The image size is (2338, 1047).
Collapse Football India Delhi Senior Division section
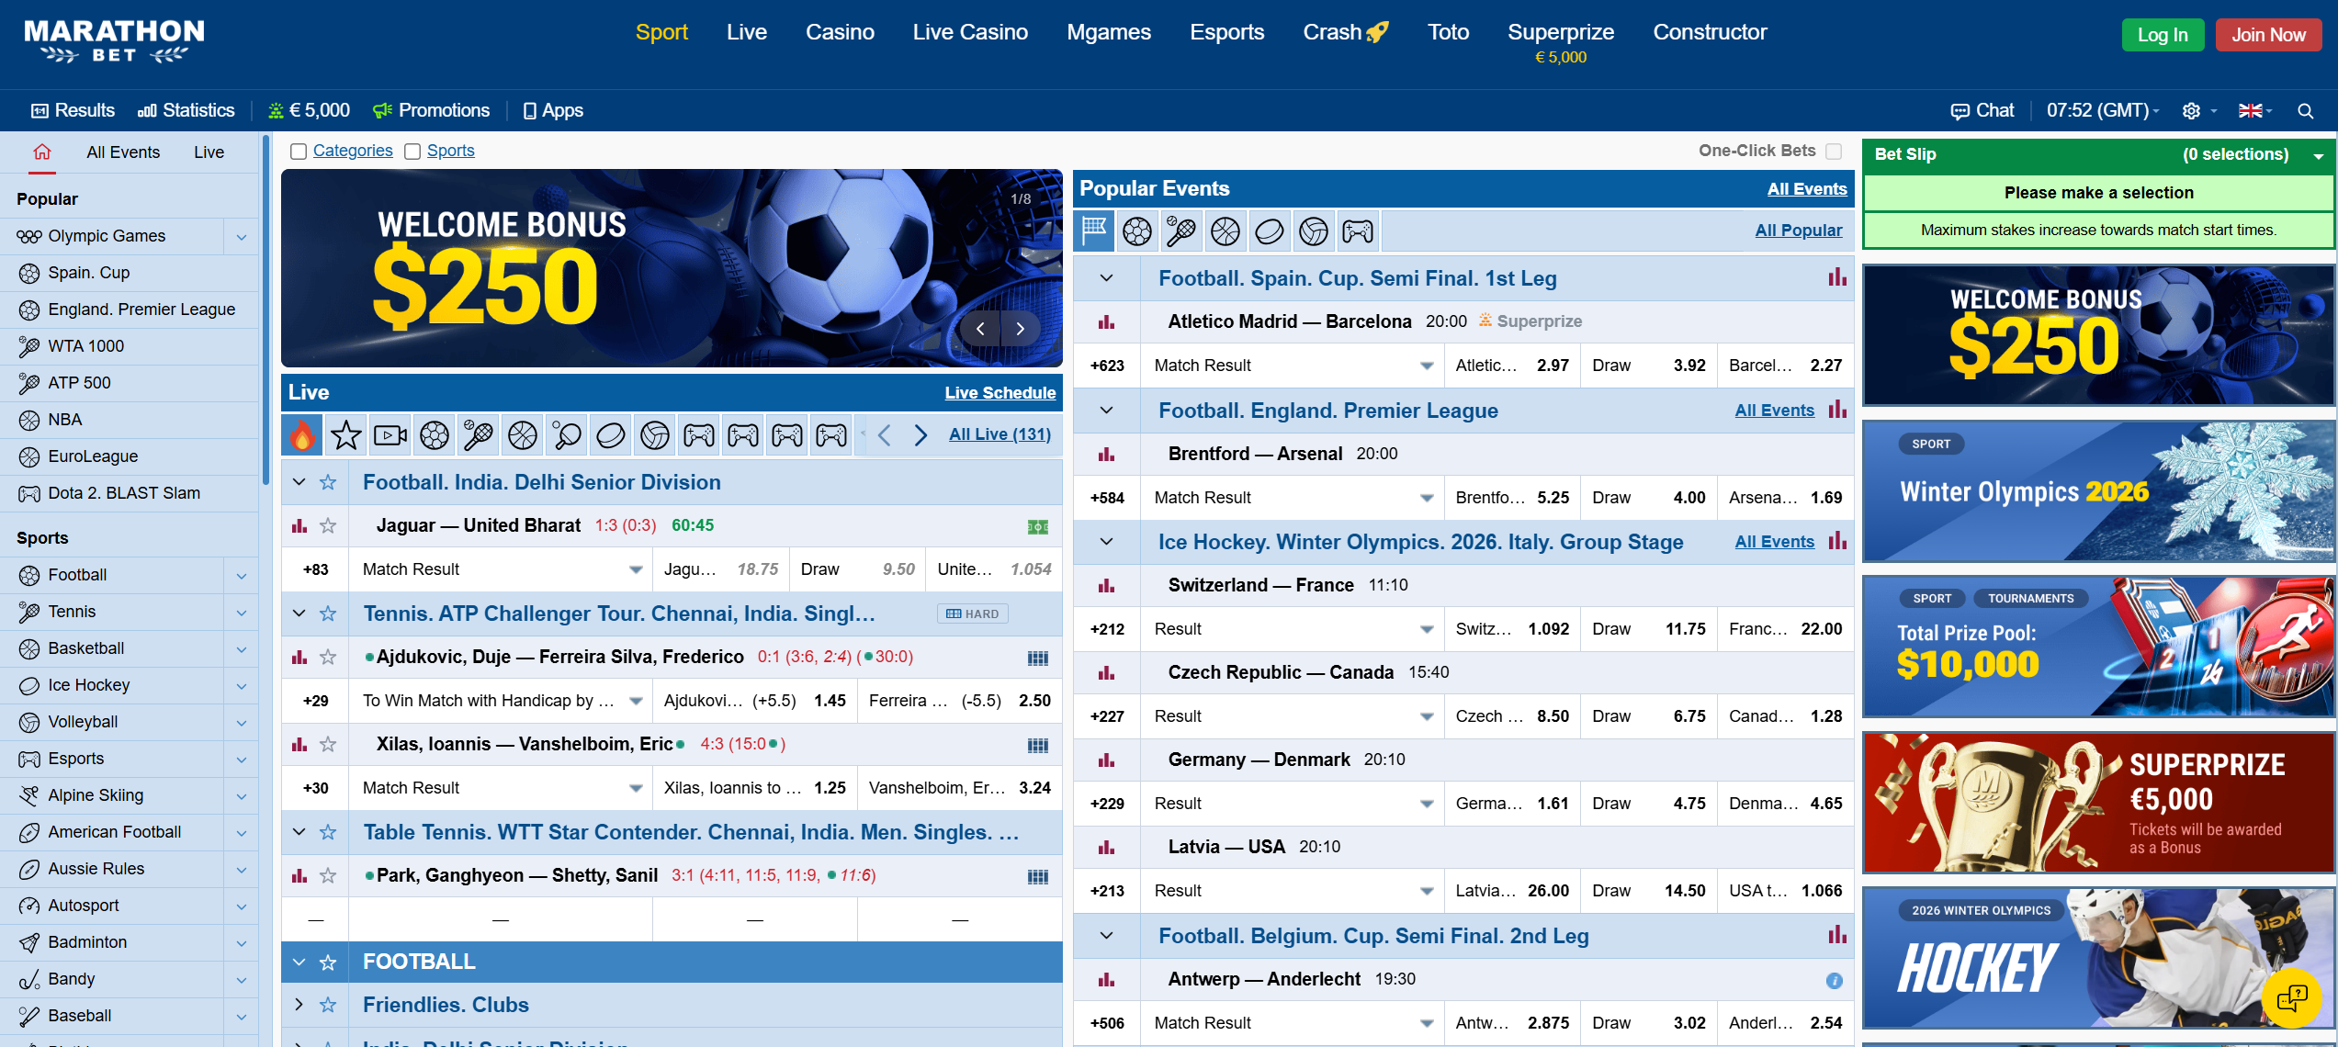299,482
